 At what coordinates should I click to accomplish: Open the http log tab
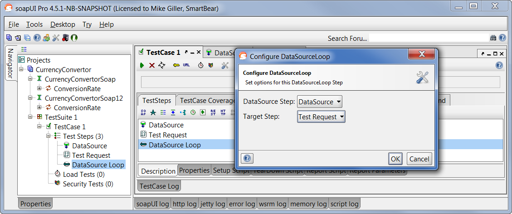[185, 204]
